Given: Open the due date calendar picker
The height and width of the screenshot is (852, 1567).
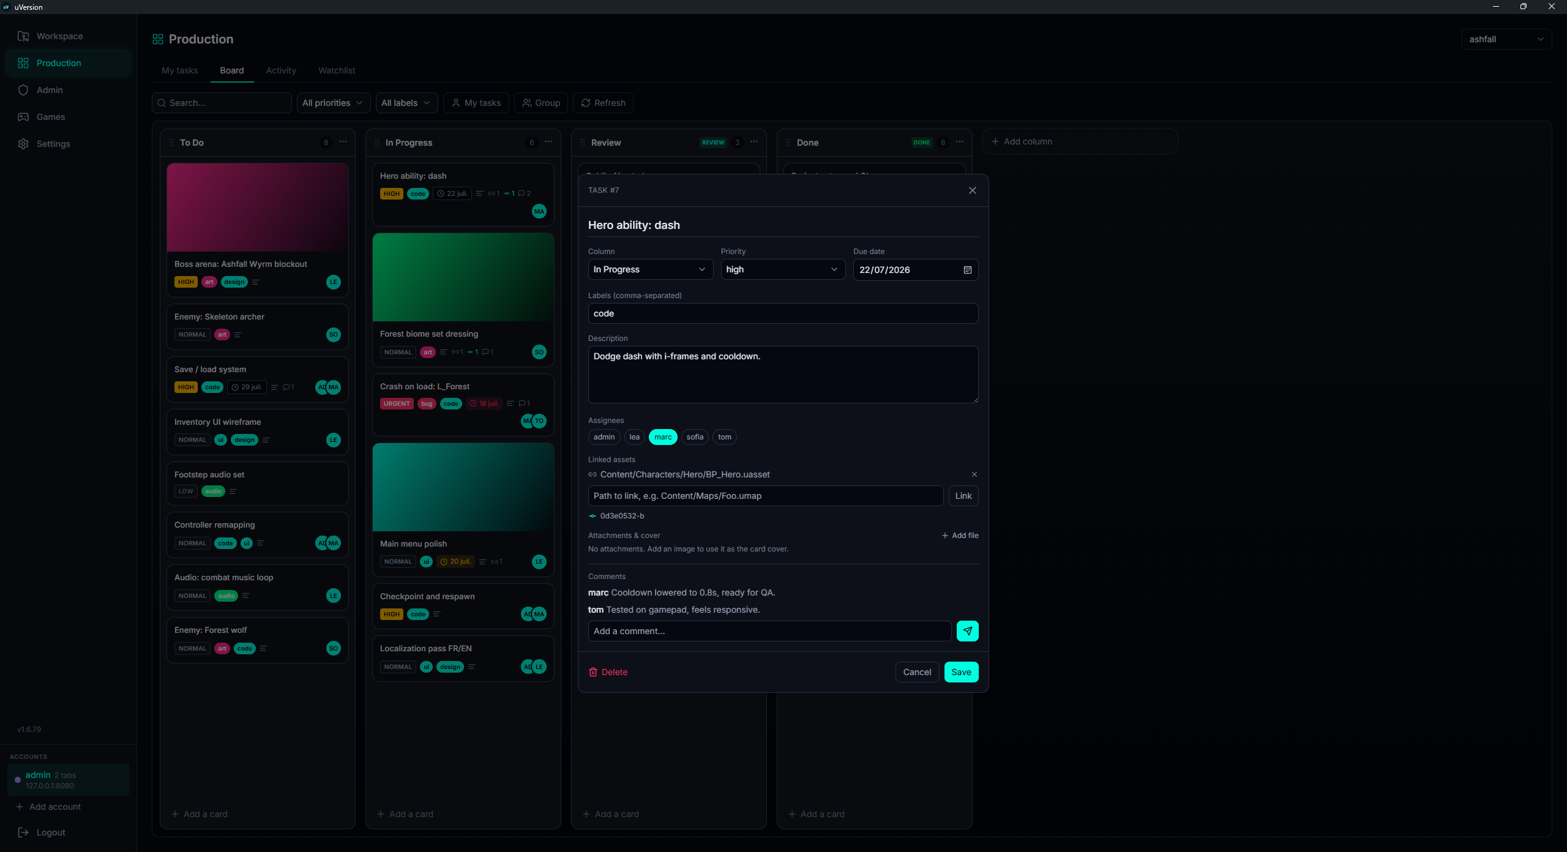Looking at the screenshot, I should 968,270.
